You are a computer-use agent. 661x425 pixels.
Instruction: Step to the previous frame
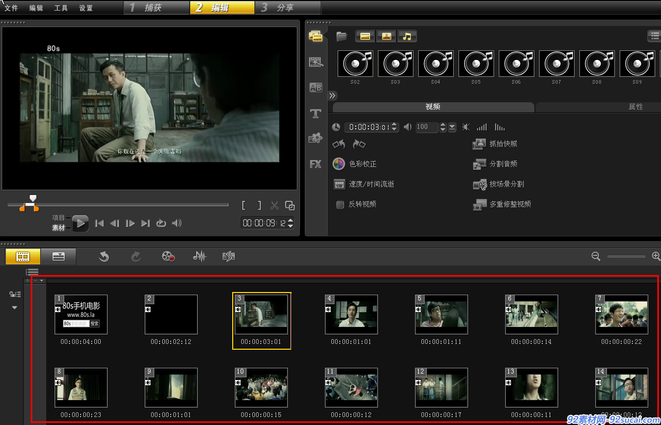(114, 223)
